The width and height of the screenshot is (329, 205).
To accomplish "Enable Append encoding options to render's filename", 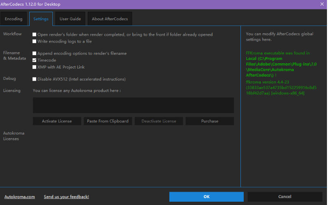I will [x=35, y=53].
